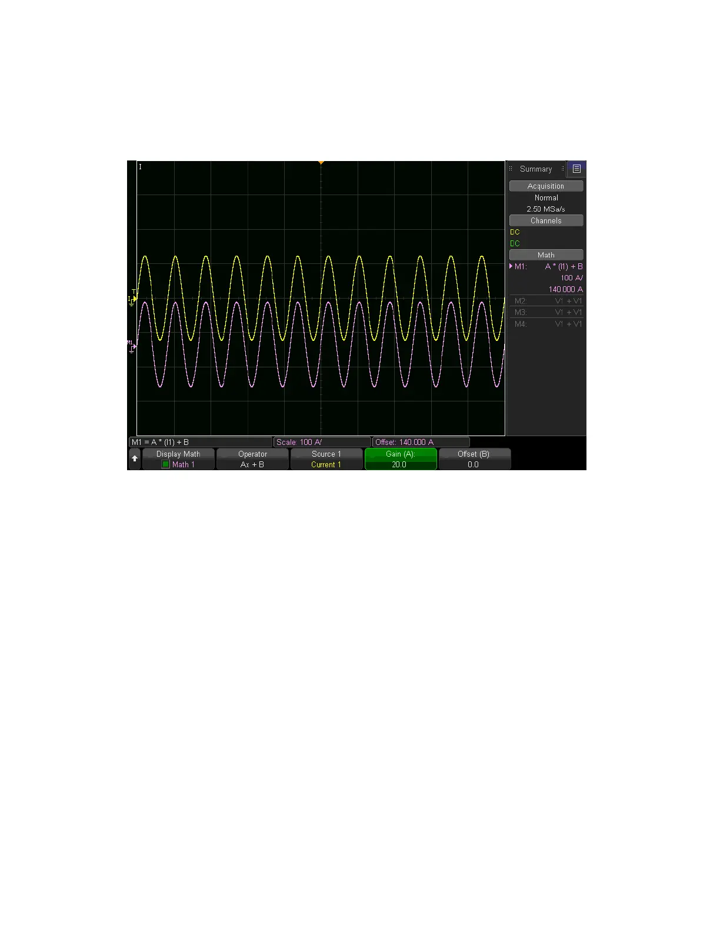Click the Scale 100 A/ field
The image size is (720, 931).
click(322, 442)
